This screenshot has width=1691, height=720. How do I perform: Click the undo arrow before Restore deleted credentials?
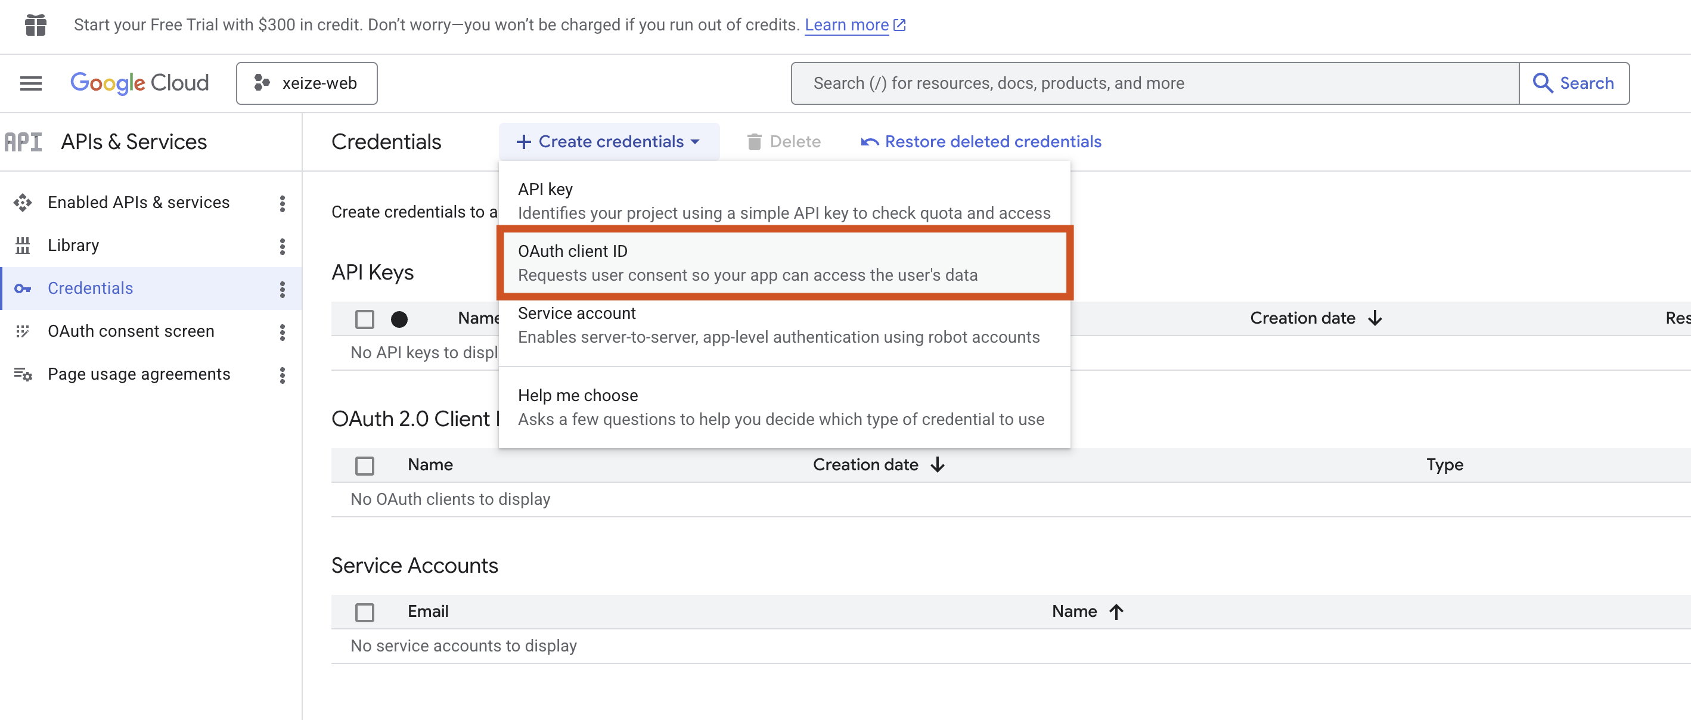(870, 142)
